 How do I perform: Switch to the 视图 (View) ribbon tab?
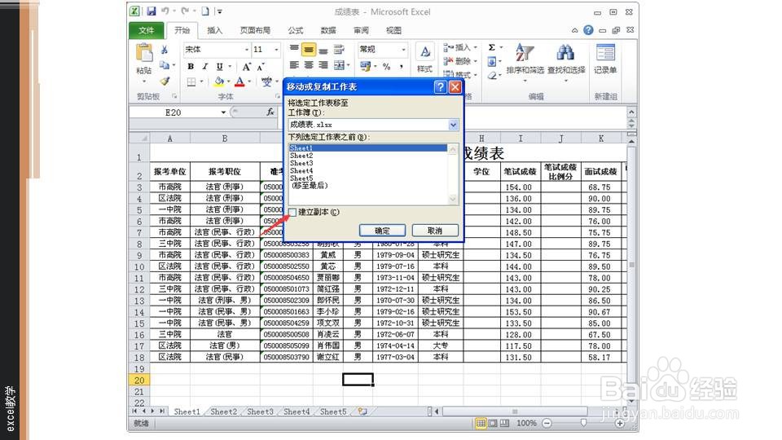click(393, 30)
